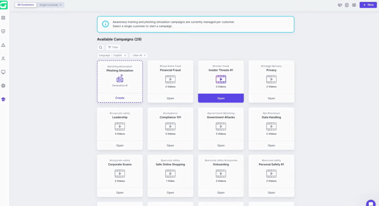Click the Data Handling video icon
This screenshot has width=379, height=206.
271,127
